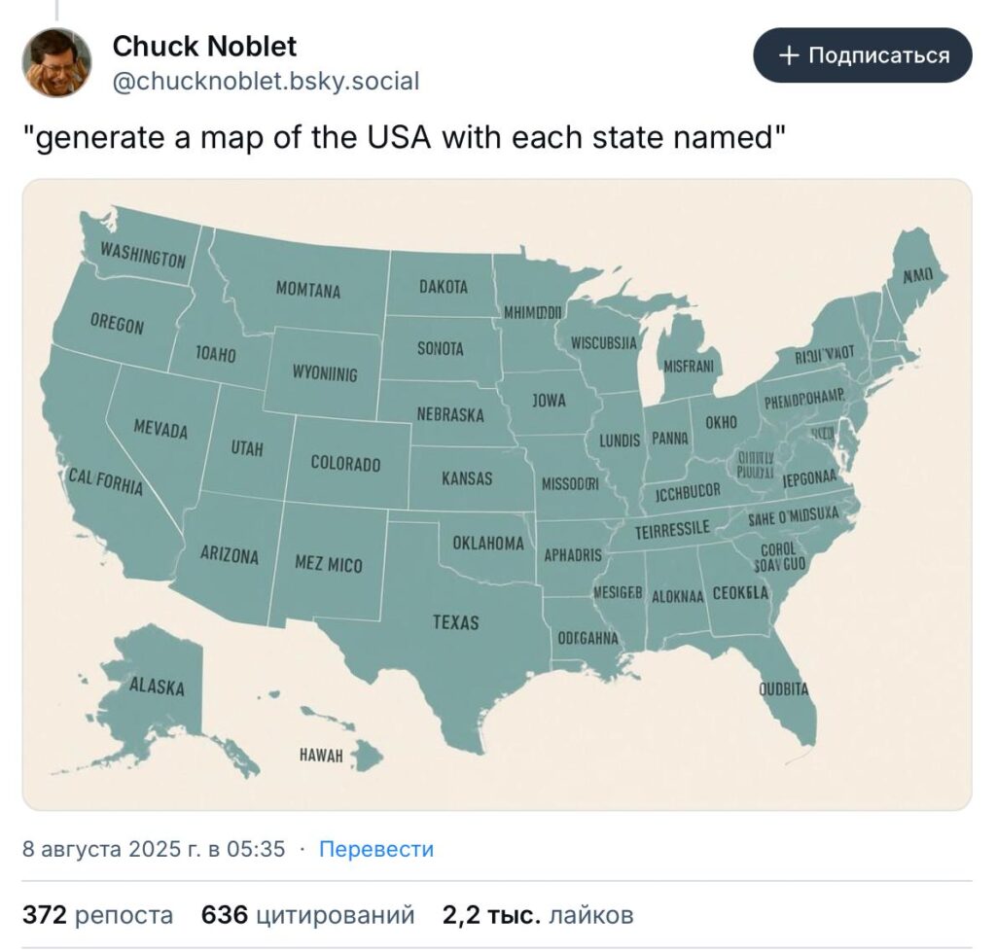View the 636 цитирований list

point(308,915)
